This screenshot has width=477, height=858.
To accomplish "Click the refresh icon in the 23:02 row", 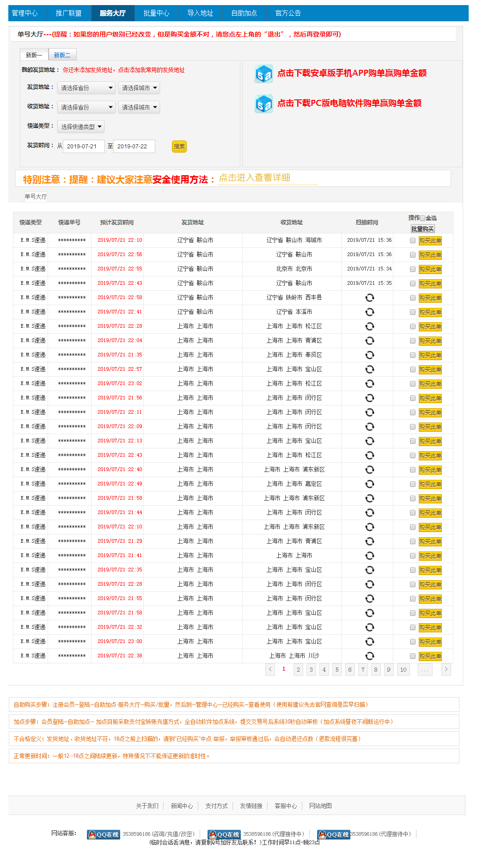I will coord(370,384).
